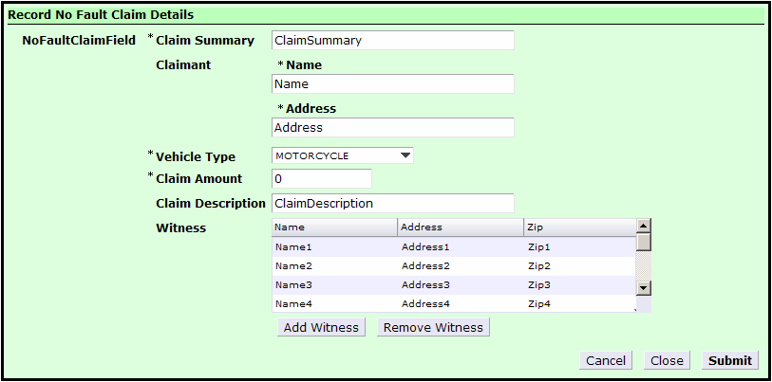772x382 pixels.
Task: Select the witness row with Address2
Action: click(454, 266)
